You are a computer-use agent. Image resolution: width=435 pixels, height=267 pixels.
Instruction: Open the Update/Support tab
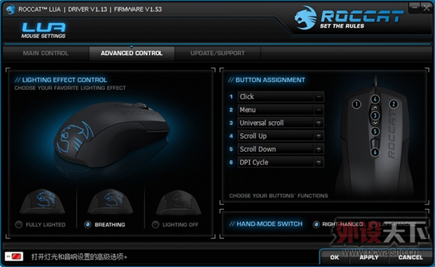(x=217, y=53)
